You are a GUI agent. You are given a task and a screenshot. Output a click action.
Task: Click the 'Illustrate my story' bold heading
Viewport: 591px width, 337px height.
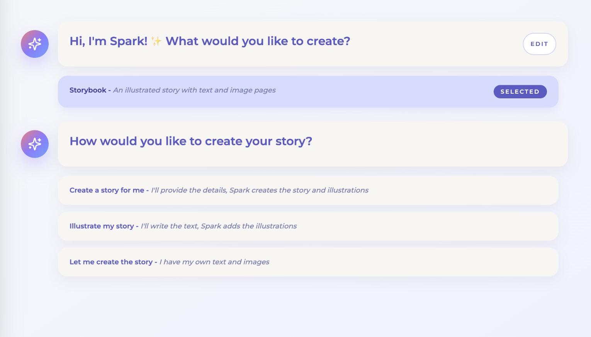(102, 226)
